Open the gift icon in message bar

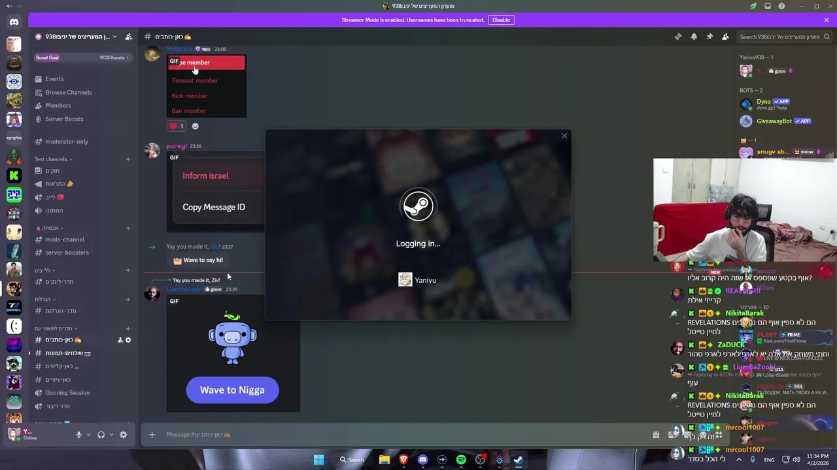coord(656,435)
